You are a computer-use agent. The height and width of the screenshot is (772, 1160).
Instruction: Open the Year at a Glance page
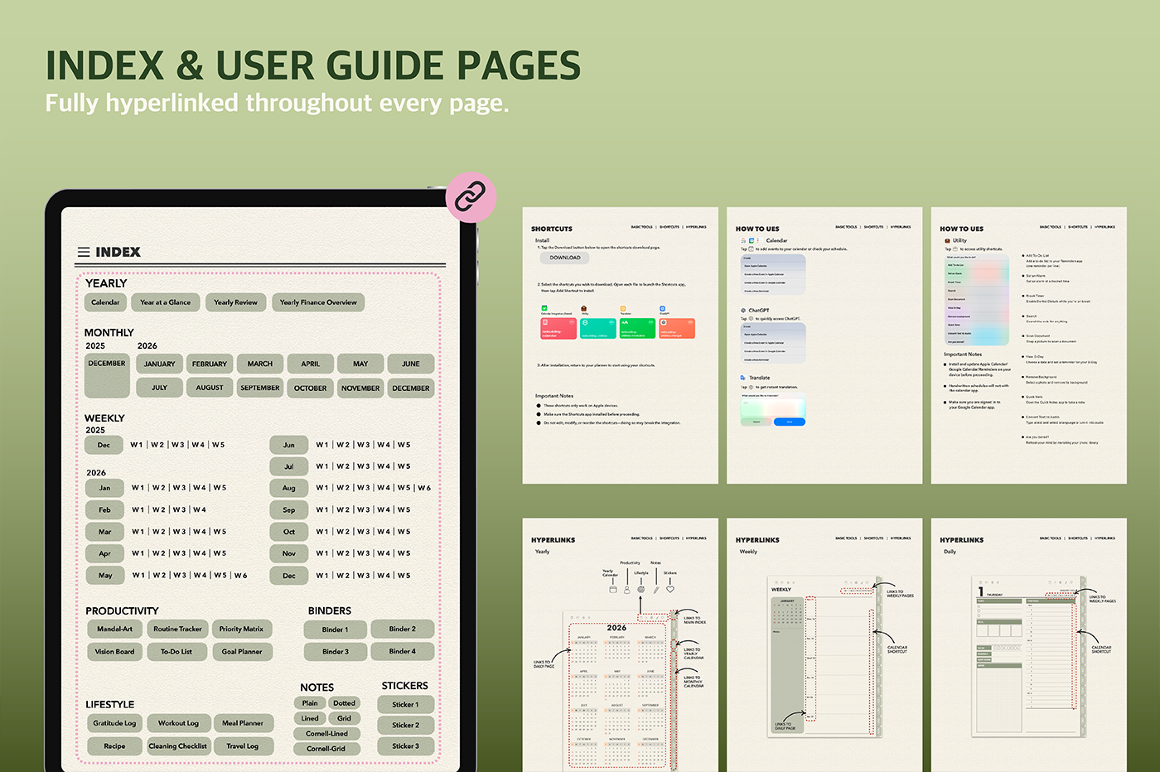[x=165, y=302]
